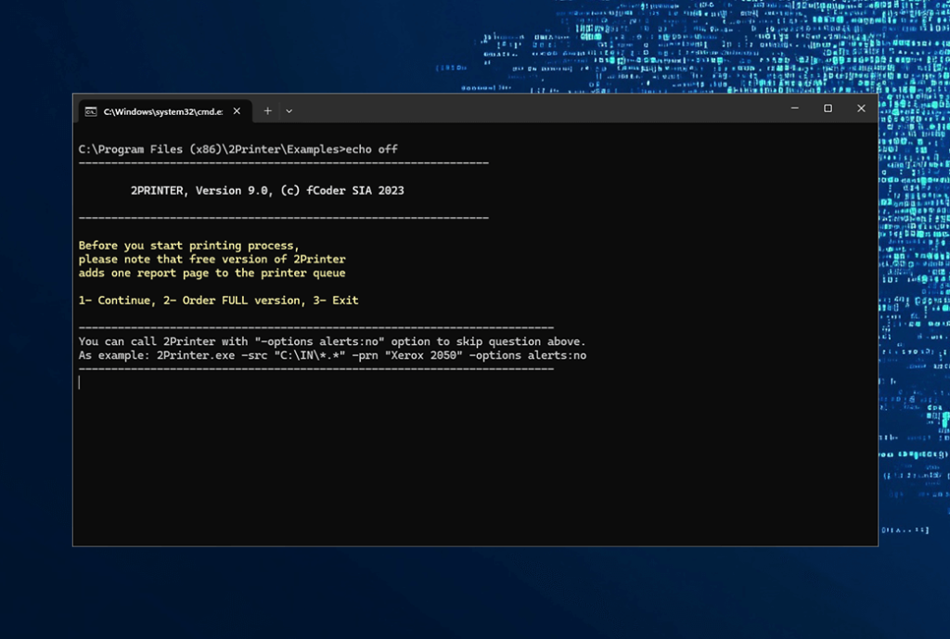Expand the new tab profile dropdown
The width and height of the screenshot is (950, 639).
coord(289,111)
